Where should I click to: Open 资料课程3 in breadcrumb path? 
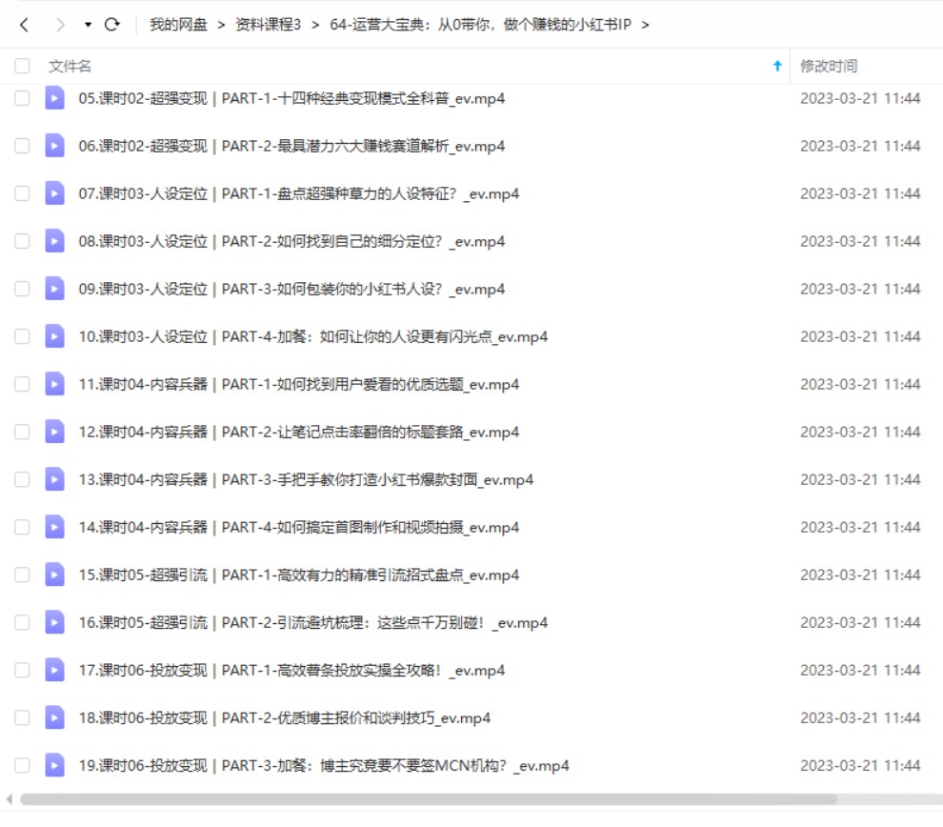click(268, 25)
